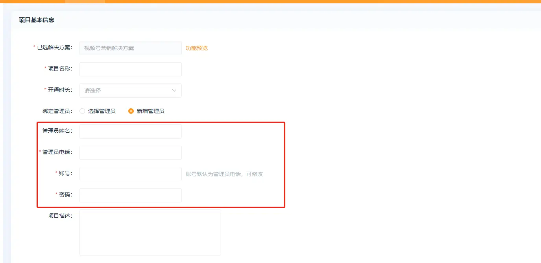Image resolution: width=541 pixels, height=263 pixels.
Task: Click the 项目描述 field label
Action: click(60, 216)
